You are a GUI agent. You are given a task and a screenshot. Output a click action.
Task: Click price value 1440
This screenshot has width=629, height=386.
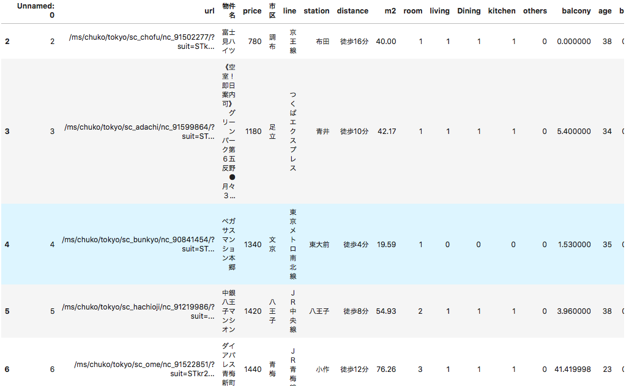pyautogui.click(x=253, y=369)
